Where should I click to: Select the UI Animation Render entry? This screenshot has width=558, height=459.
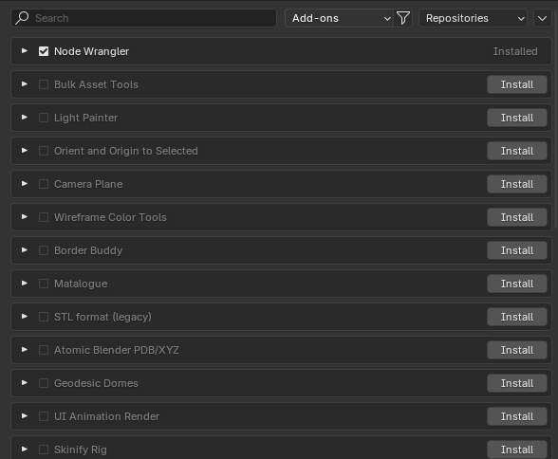click(x=281, y=416)
